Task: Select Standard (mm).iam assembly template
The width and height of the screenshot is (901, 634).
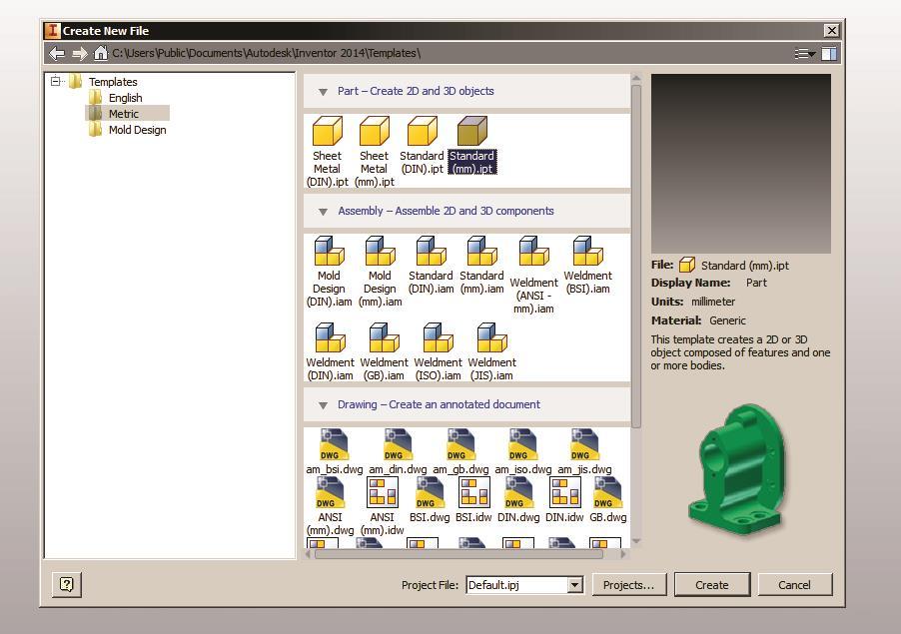Action: click(x=481, y=265)
